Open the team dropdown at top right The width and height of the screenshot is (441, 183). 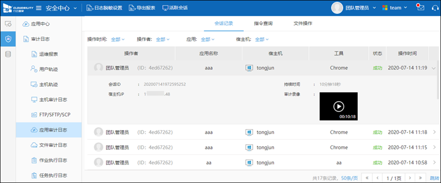click(x=395, y=8)
